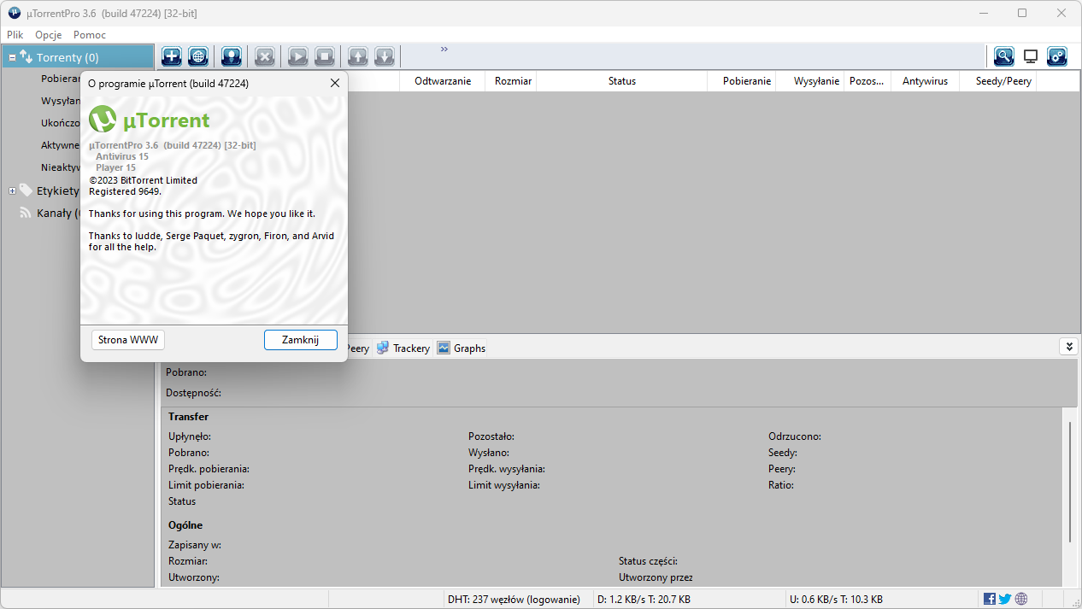Viewport: 1082px width, 609px height.
Task: Click the Zamknij button
Action: (x=301, y=340)
